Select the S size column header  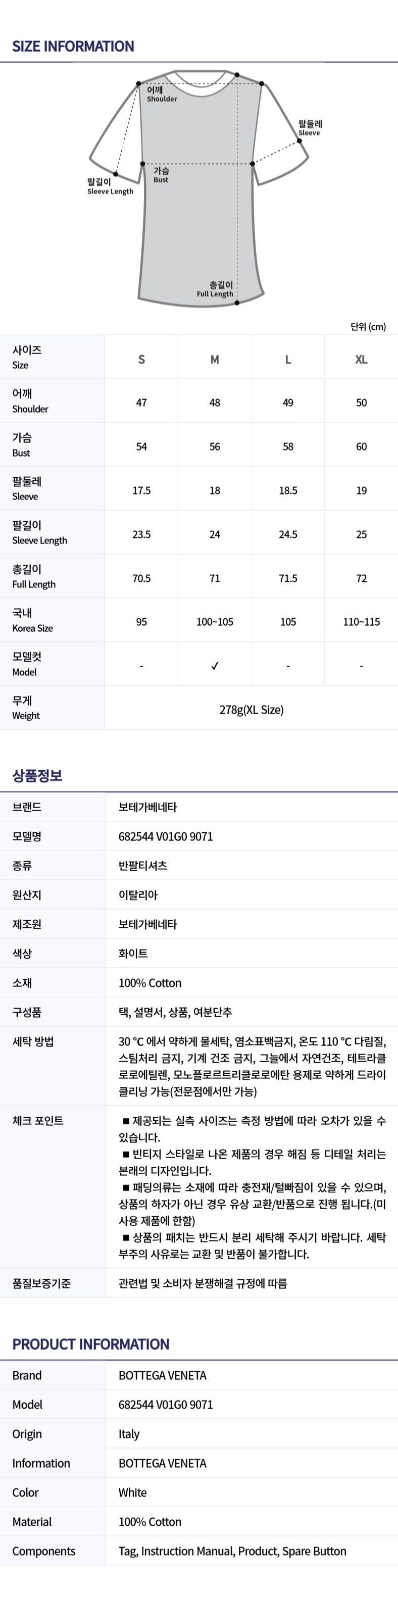click(141, 360)
